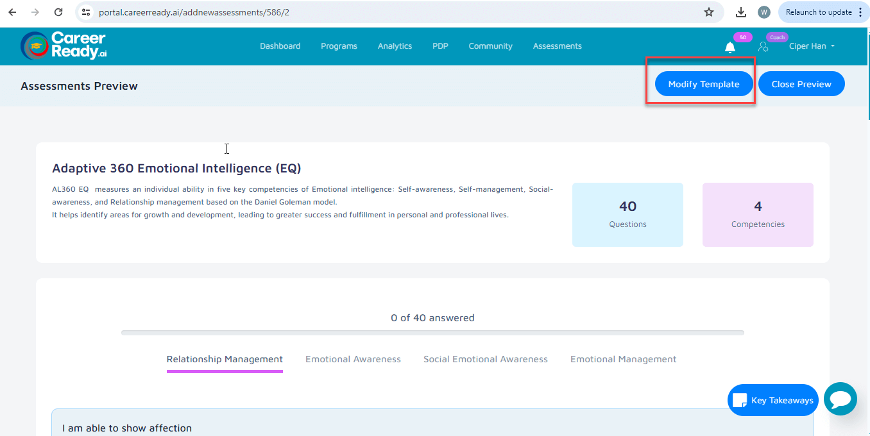The width and height of the screenshot is (870, 436).
Task: Click the answered progress bar
Action: 432,333
